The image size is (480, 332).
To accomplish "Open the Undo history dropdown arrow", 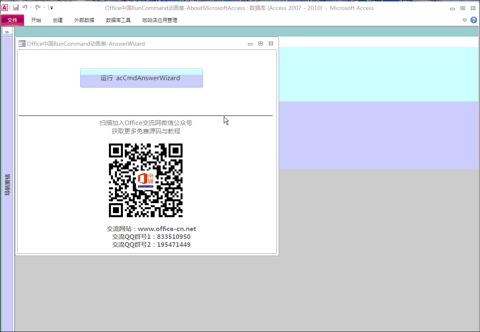I will [x=31, y=7].
